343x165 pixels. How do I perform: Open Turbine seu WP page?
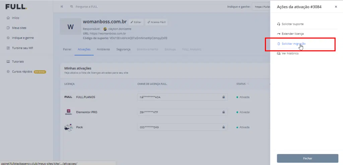22,48
